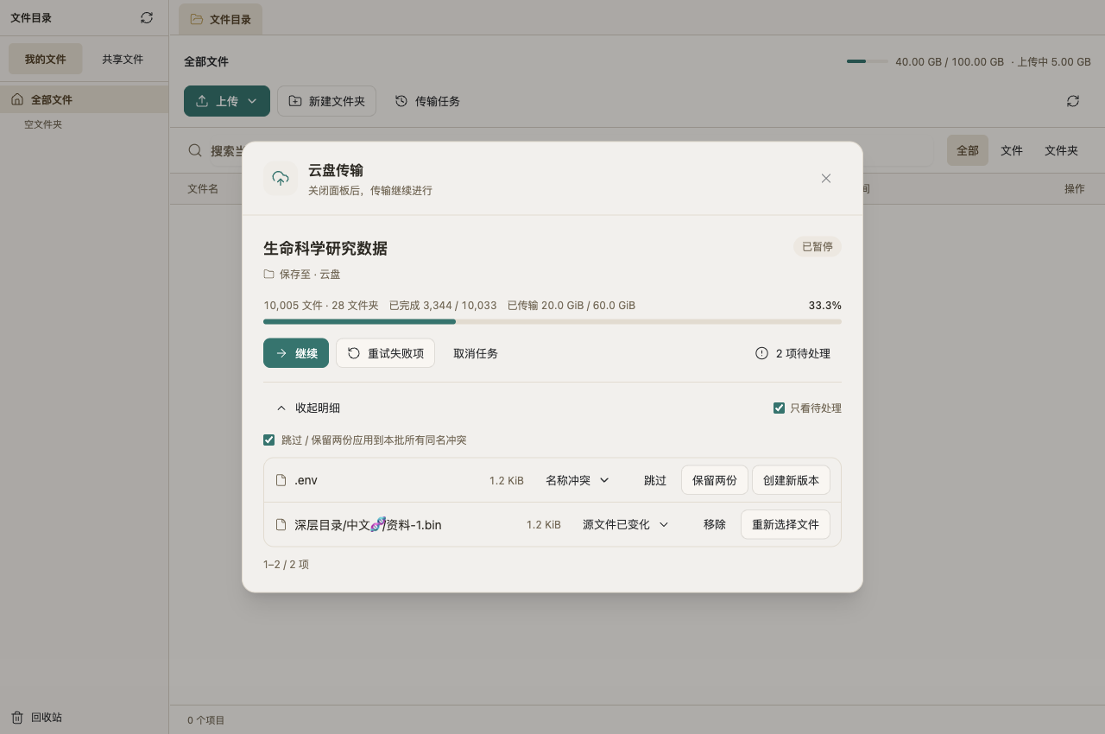Click the 新建文件夹 button
This screenshot has height=734, width=1105.
[327, 101]
